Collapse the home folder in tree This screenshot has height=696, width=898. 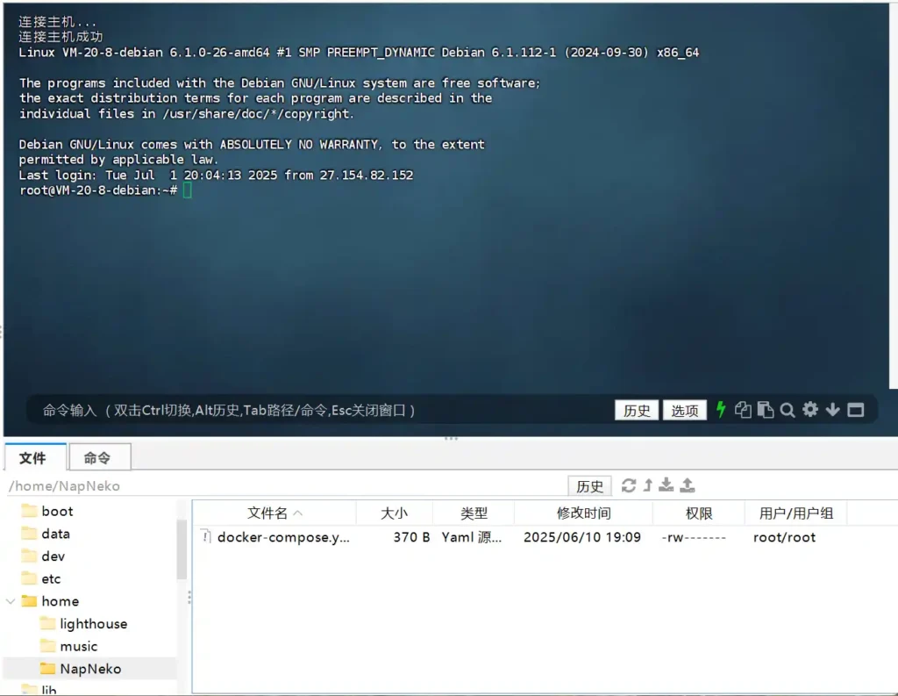11,601
